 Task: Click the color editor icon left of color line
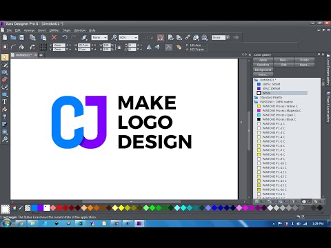pos(14,208)
